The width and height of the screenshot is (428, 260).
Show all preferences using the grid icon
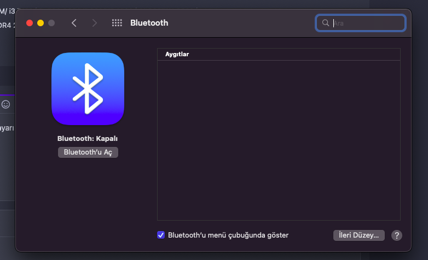coord(117,23)
